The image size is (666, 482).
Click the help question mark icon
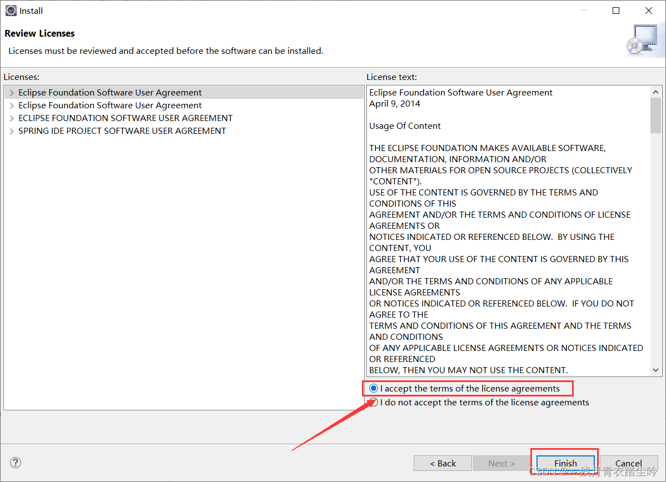point(16,463)
